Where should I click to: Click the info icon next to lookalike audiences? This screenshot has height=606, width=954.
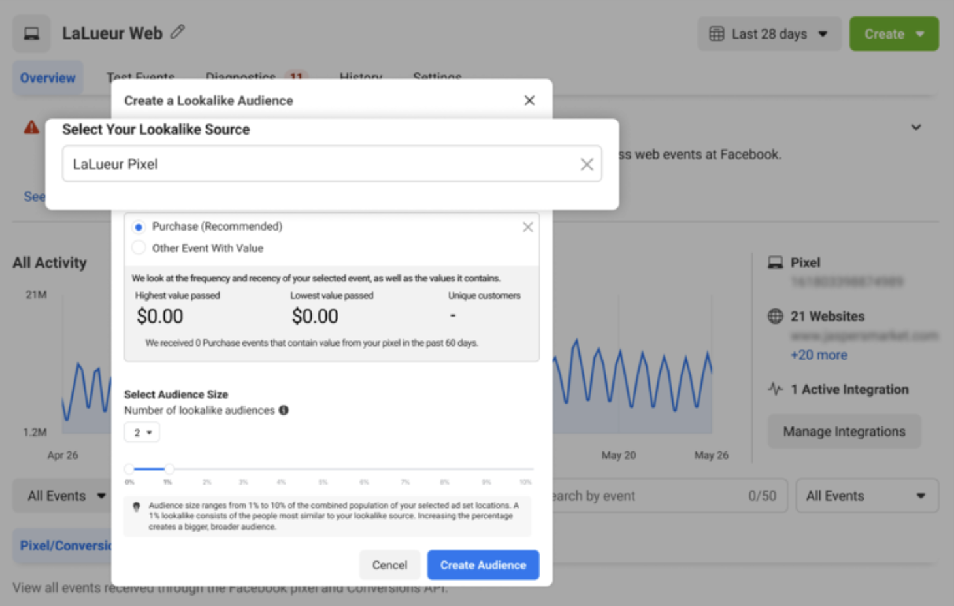(284, 410)
